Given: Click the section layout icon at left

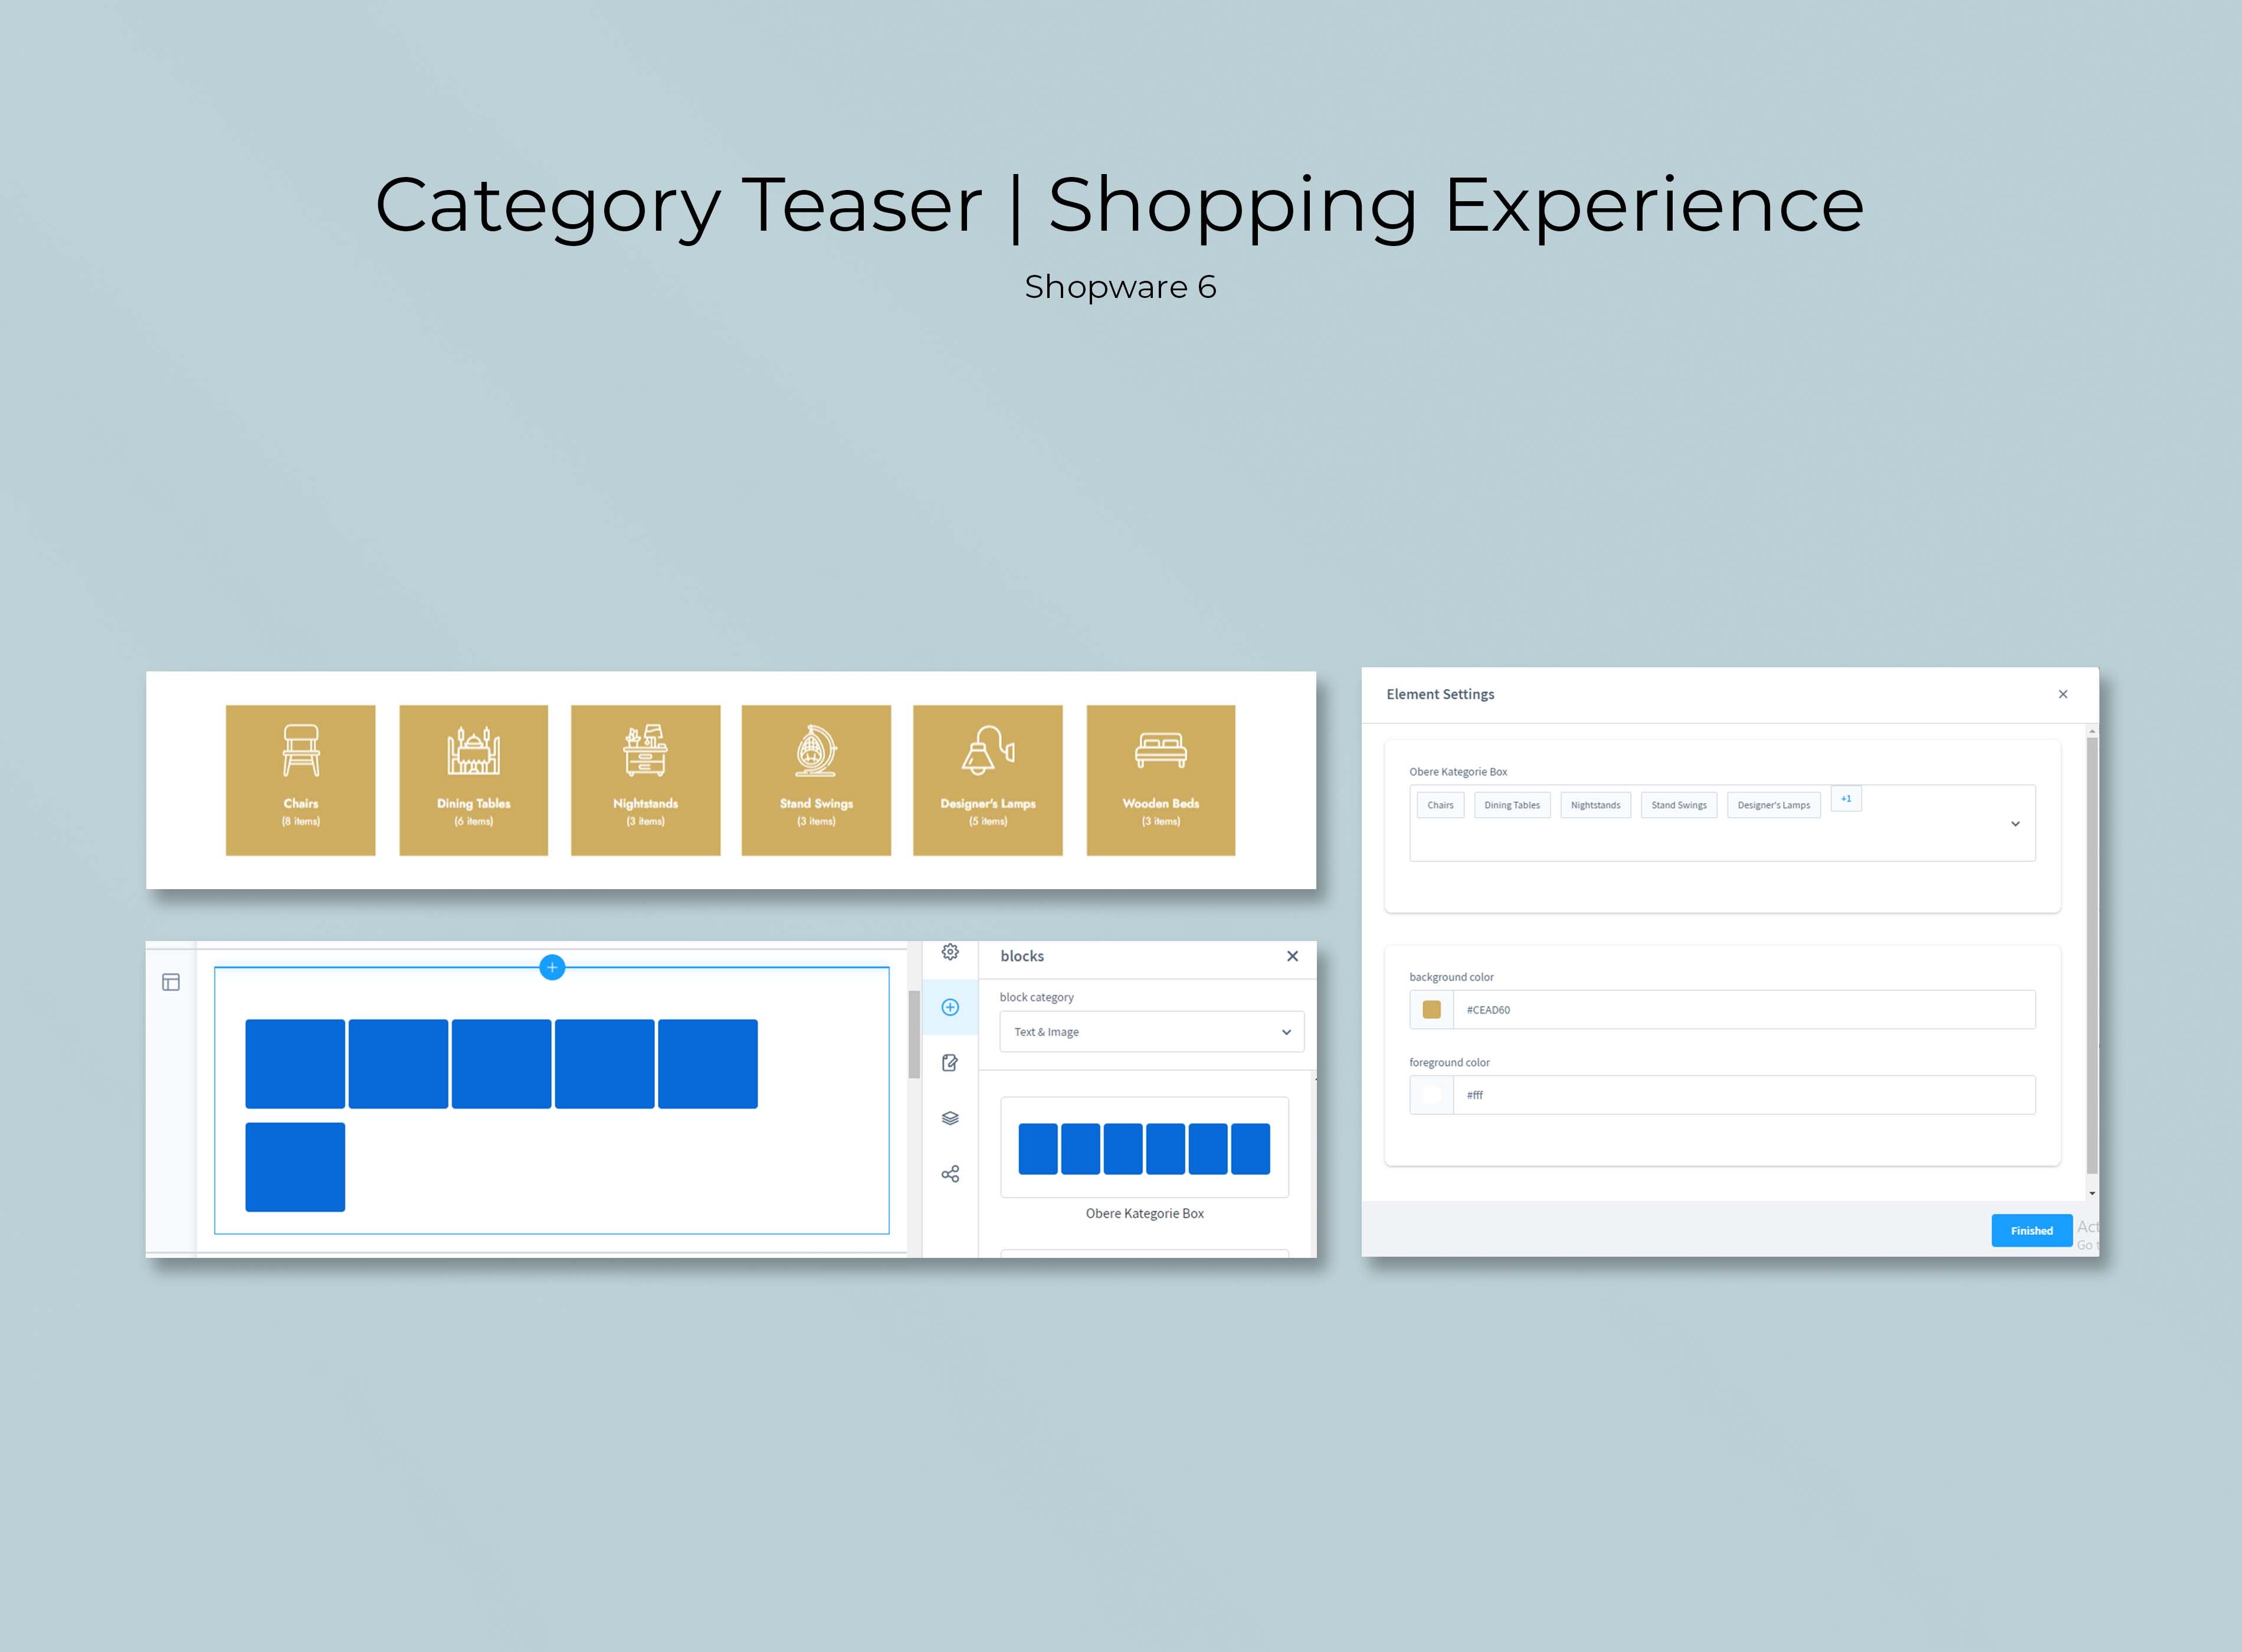Looking at the screenshot, I should (x=171, y=982).
